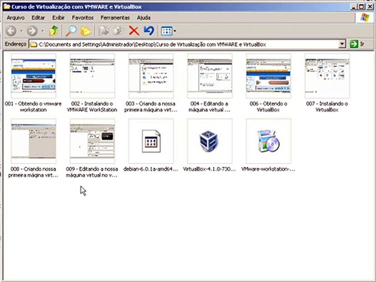Close the explorer window
This screenshot has width=376, height=282.
click(x=370, y=7)
